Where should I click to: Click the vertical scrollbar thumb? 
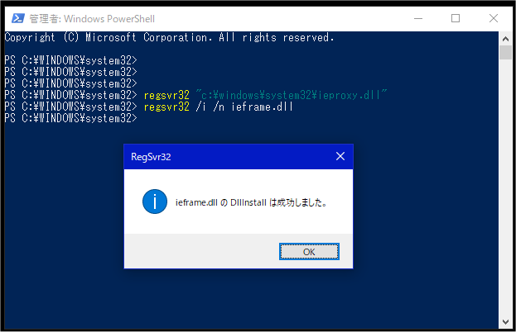[505, 53]
